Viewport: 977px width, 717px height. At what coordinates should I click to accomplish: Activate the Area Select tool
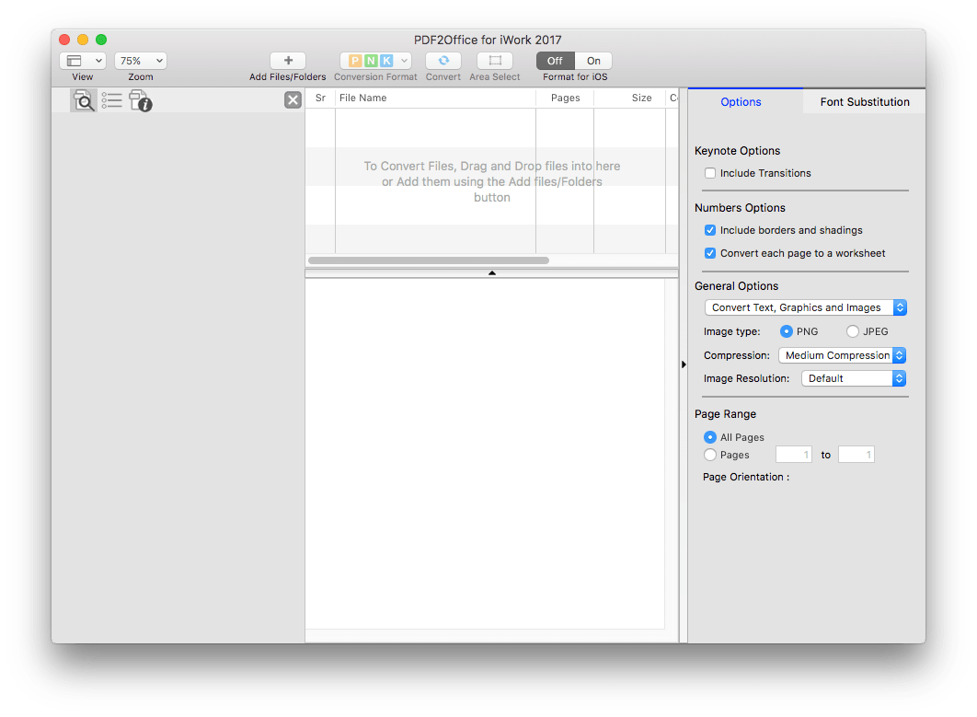click(x=494, y=60)
